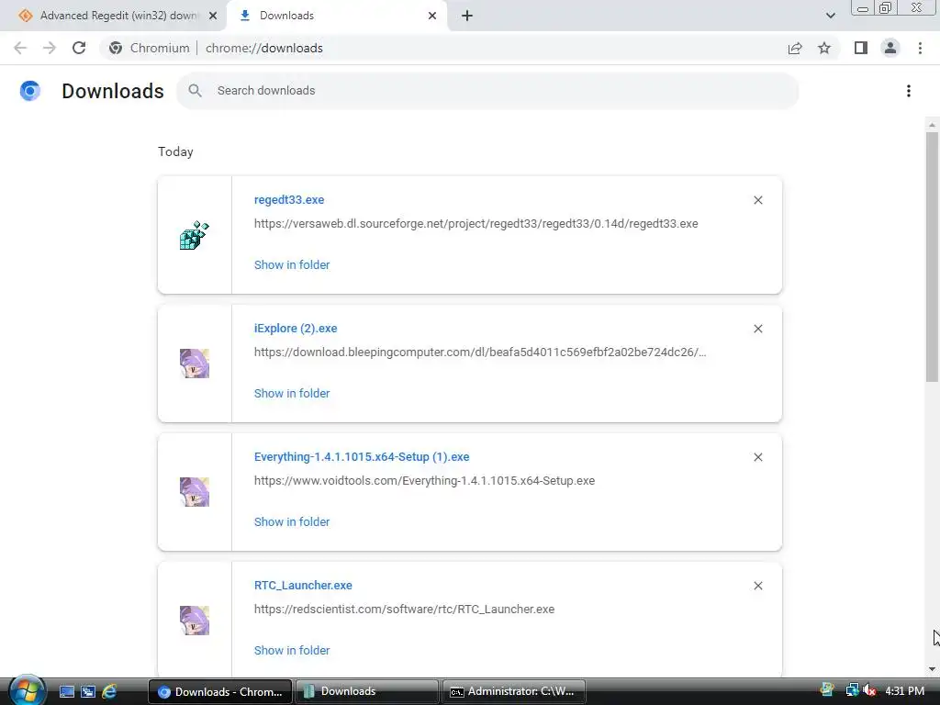Click the scrollbar up arrow
Image resolution: width=940 pixels, height=705 pixels.
[932, 125]
